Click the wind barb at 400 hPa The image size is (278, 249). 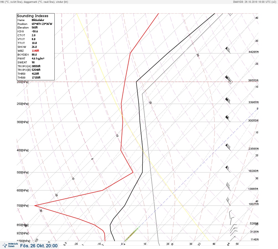228,147
